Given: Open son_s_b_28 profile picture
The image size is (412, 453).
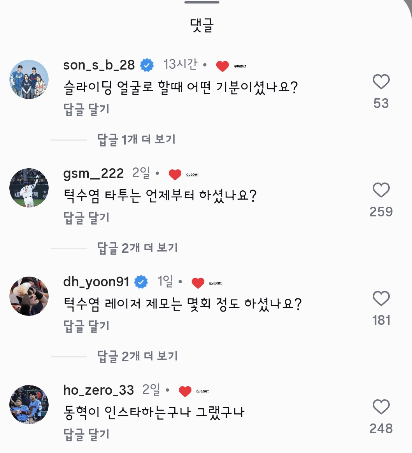Looking at the screenshot, I should coord(29,79).
